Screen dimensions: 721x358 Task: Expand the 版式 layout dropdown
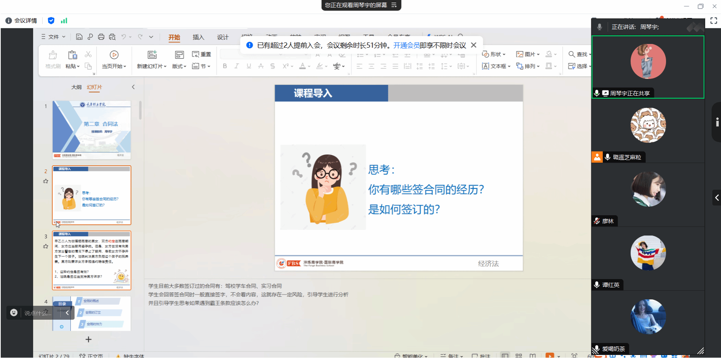click(x=179, y=66)
